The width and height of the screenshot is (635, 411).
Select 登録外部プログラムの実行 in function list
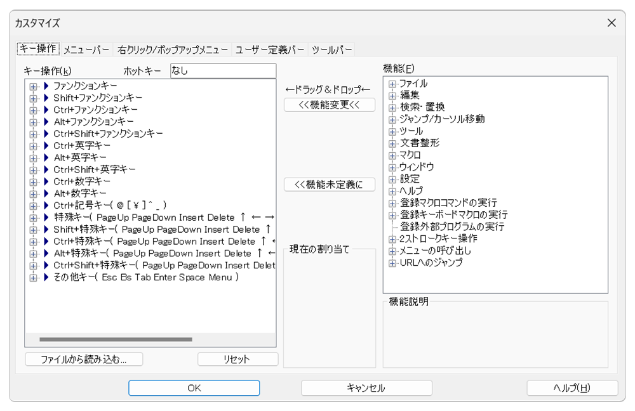(x=451, y=226)
